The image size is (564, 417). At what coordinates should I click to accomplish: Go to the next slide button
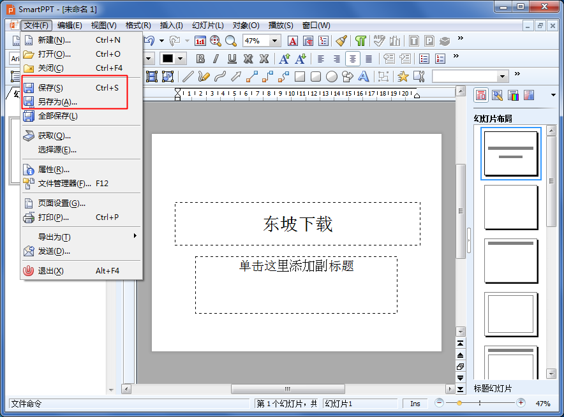click(x=460, y=378)
